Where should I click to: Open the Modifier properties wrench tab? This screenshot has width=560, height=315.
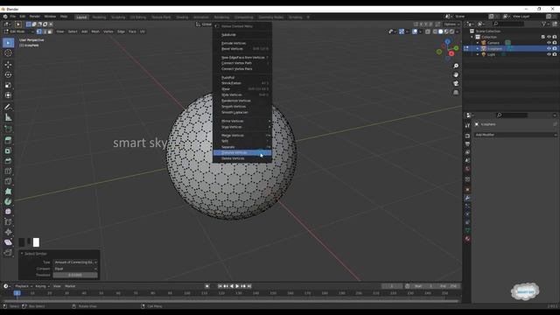pos(467,198)
